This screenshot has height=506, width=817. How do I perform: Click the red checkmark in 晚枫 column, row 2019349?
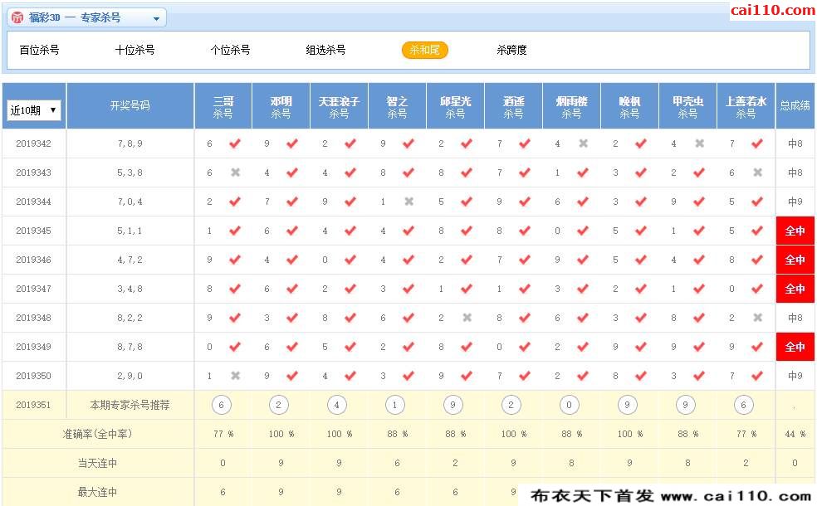tap(641, 347)
